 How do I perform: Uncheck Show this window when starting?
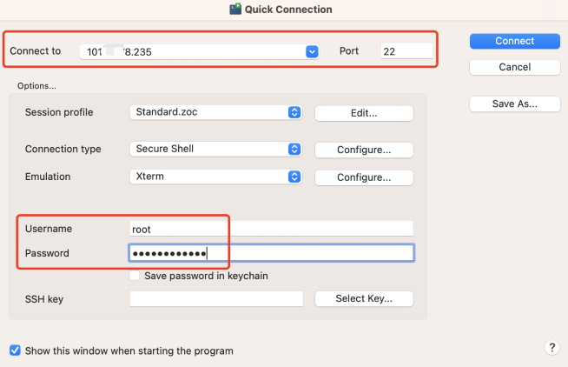coord(15,350)
